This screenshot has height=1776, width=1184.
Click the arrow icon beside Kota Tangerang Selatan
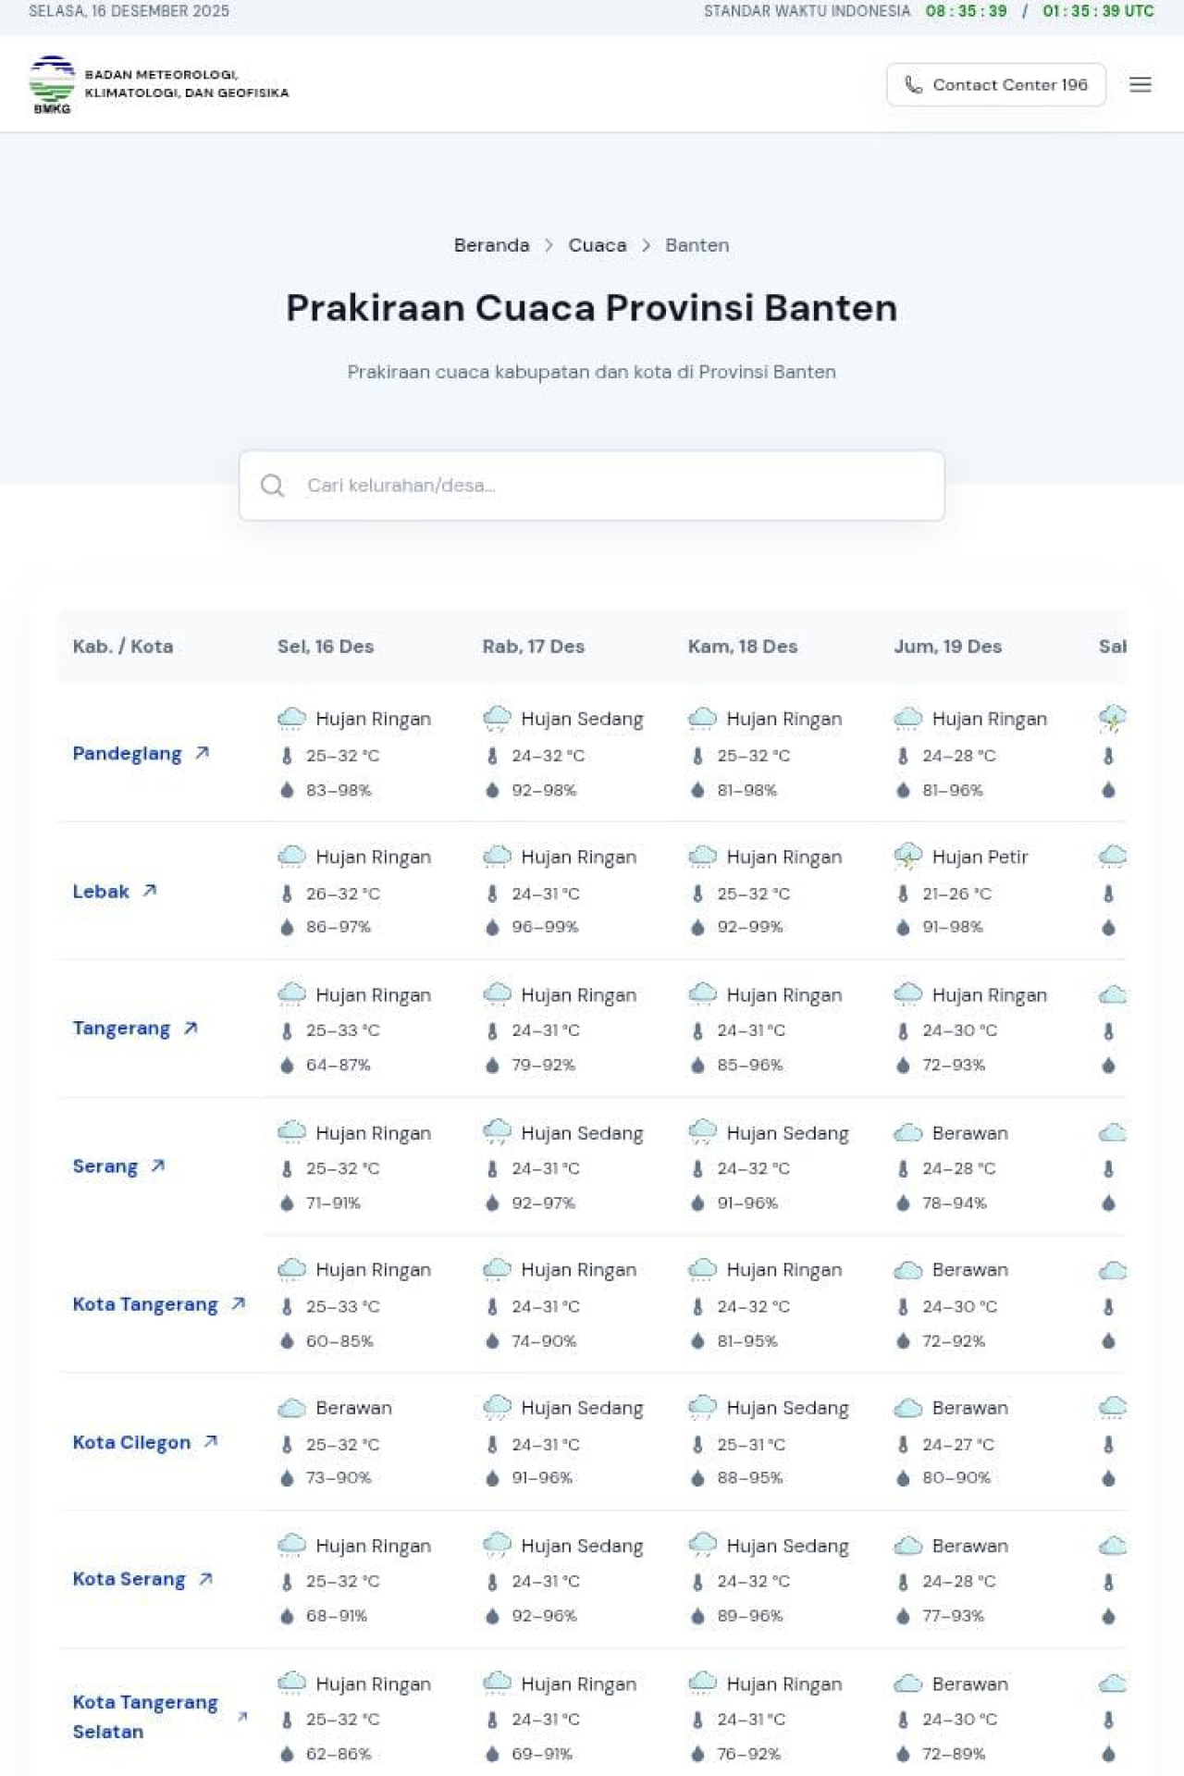[242, 1717]
